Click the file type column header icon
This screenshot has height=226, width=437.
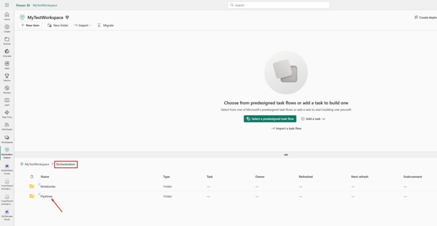coord(32,176)
